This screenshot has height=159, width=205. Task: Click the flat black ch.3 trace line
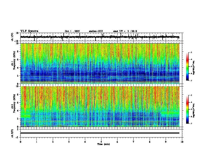tap(100, 133)
